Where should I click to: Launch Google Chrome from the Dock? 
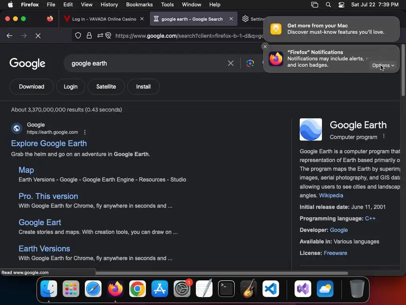(138, 289)
